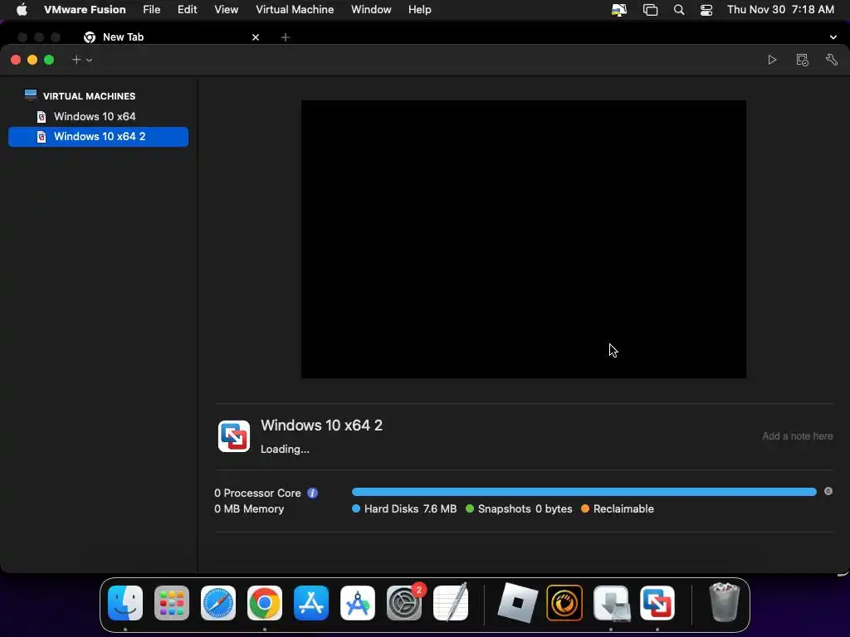Click the Hard Disks blue legend dot
Viewport: 850px width, 637px height.
pos(356,508)
